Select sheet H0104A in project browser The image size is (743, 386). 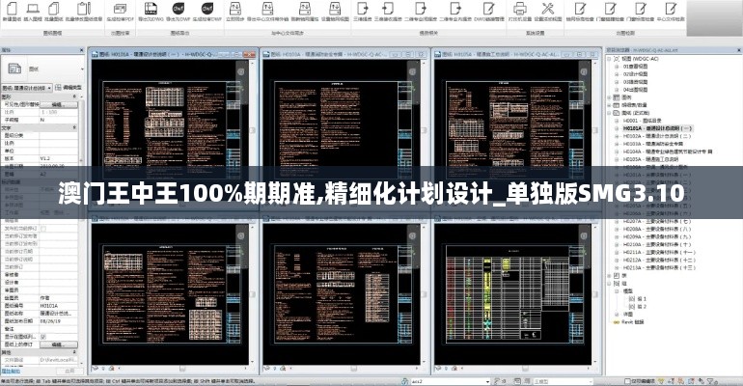click(x=668, y=152)
